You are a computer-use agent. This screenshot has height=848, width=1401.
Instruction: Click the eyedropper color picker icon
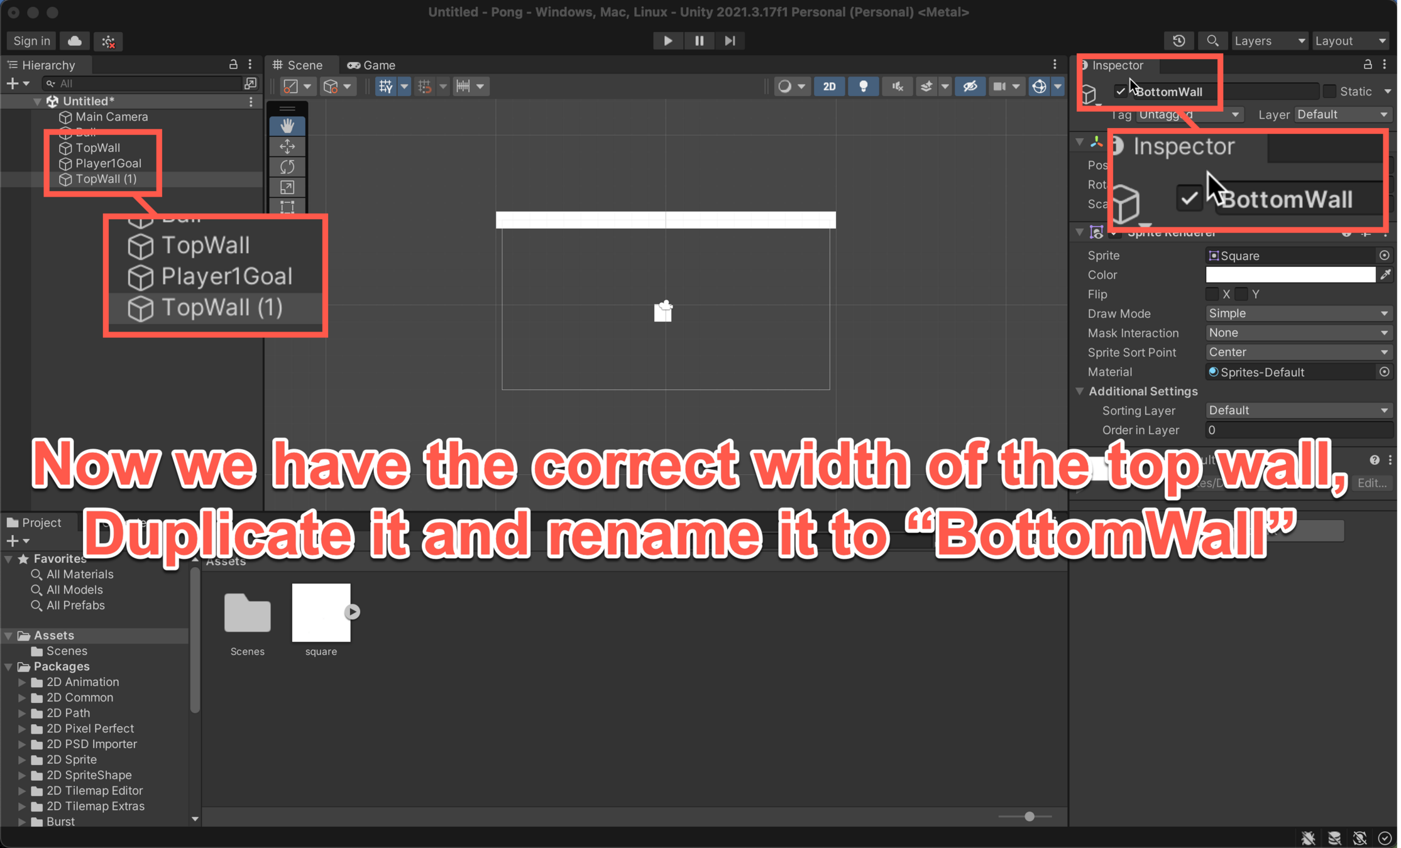1385,275
